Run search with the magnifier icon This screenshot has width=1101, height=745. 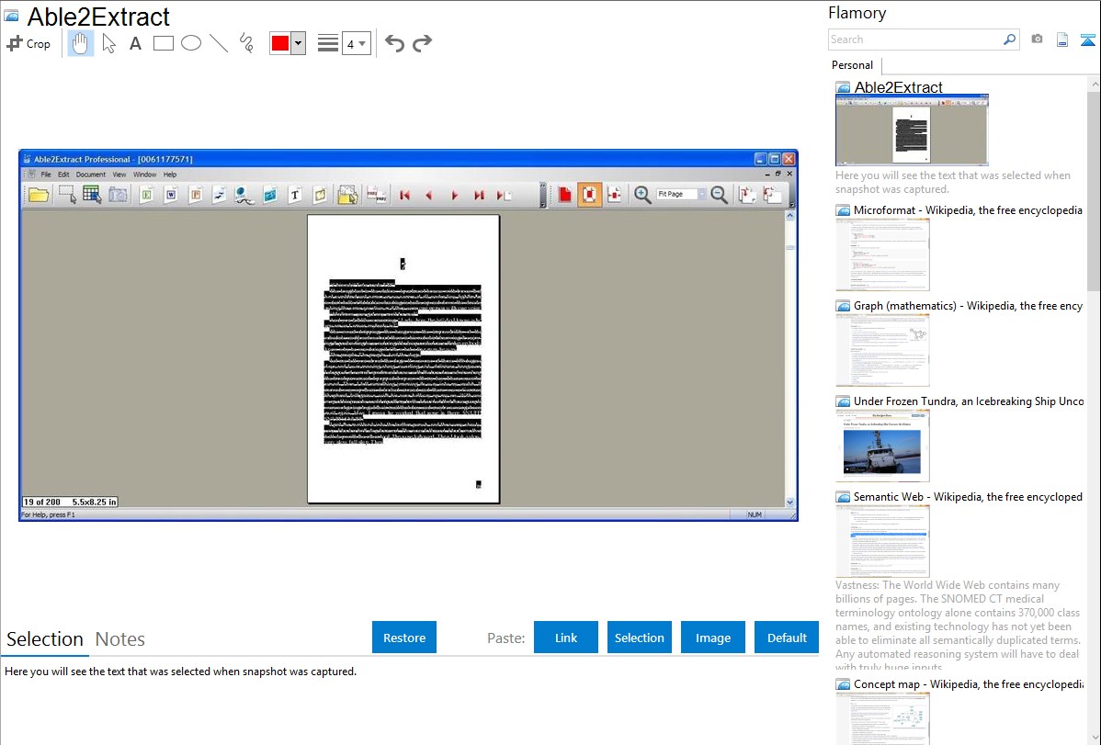1010,40
